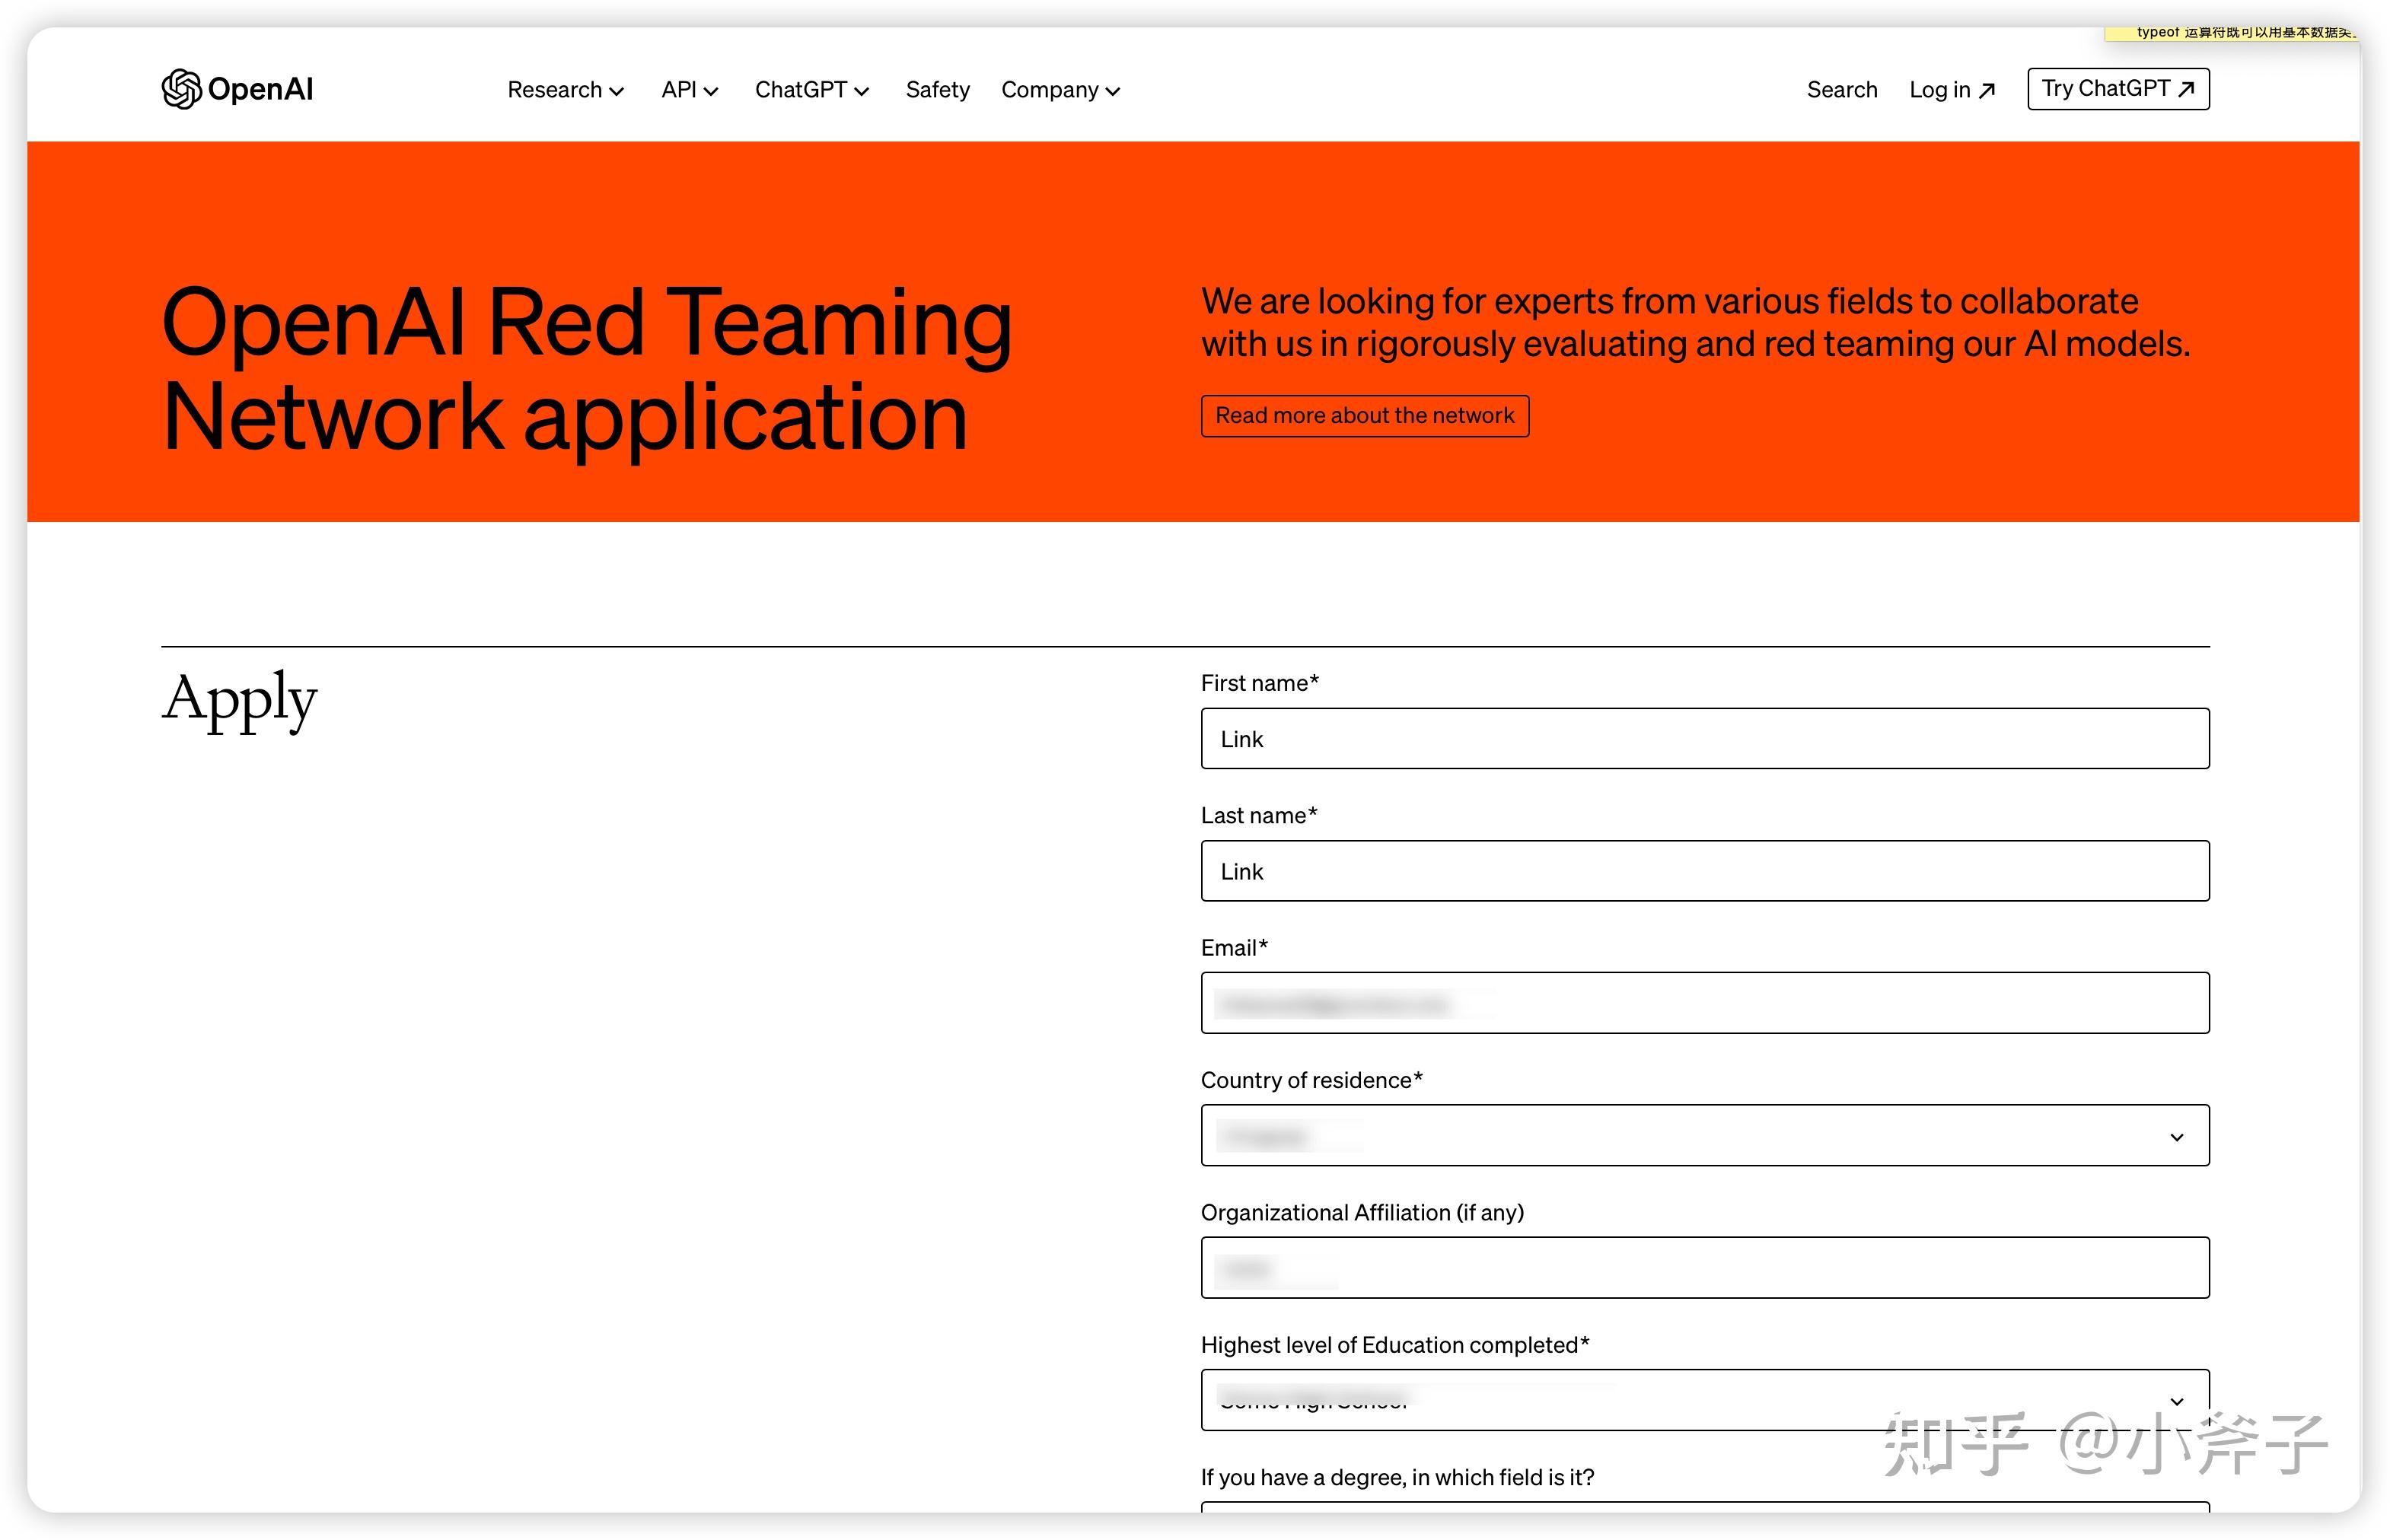Click the OpenAI logo icon
The height and width of the screenshot is (1540, 2390).
[181, 89]
